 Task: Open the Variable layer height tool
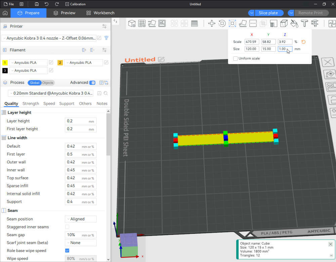click(x=194, y=23)
